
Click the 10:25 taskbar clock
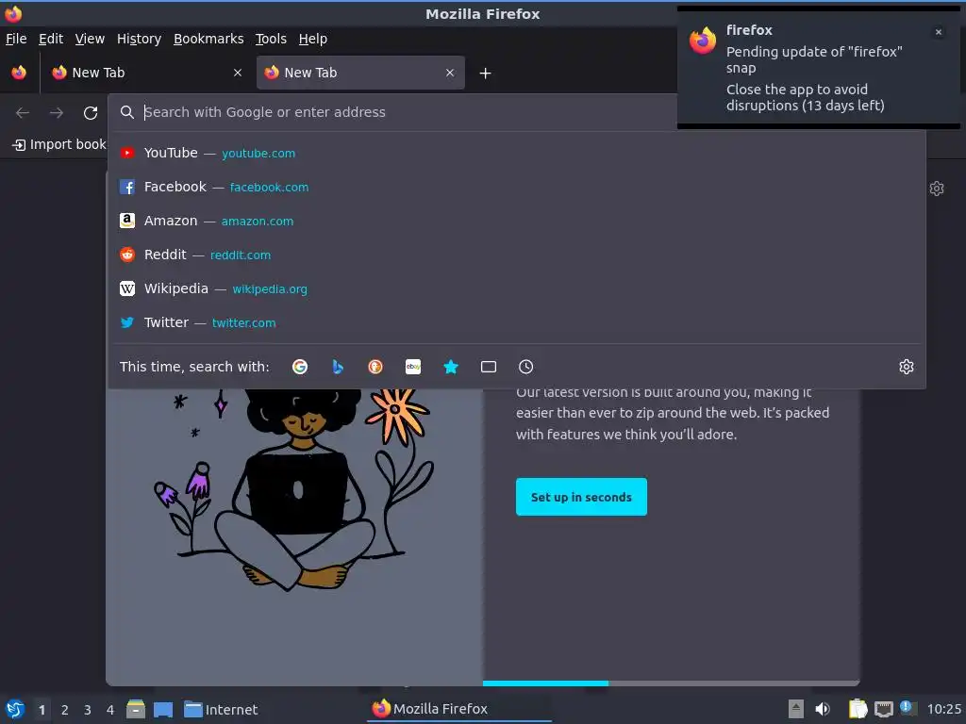click(x=943, y=710)
